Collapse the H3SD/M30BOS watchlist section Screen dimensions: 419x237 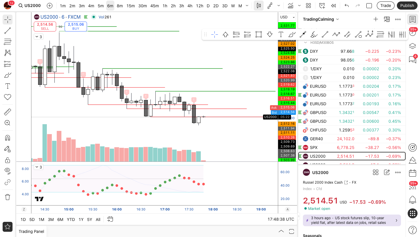click(306, 43)
